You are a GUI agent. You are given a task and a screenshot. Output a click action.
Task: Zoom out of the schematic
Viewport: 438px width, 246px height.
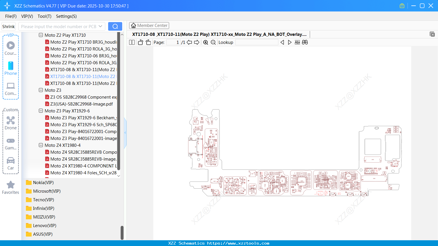pos(213,42)
